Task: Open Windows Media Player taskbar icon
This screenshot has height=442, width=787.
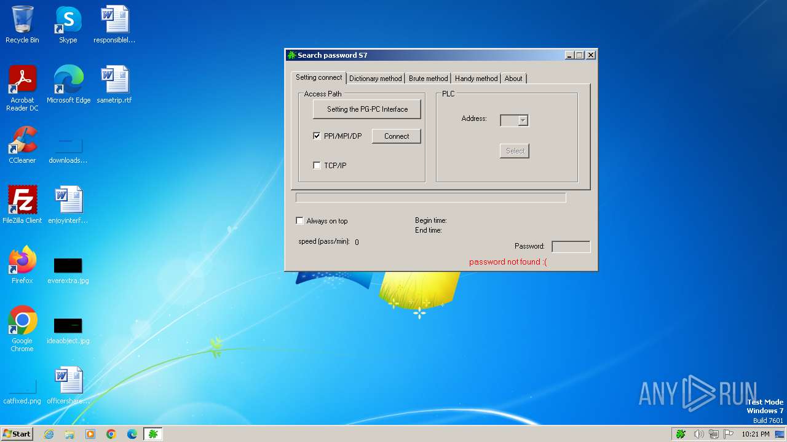Action: click(90, 434)
